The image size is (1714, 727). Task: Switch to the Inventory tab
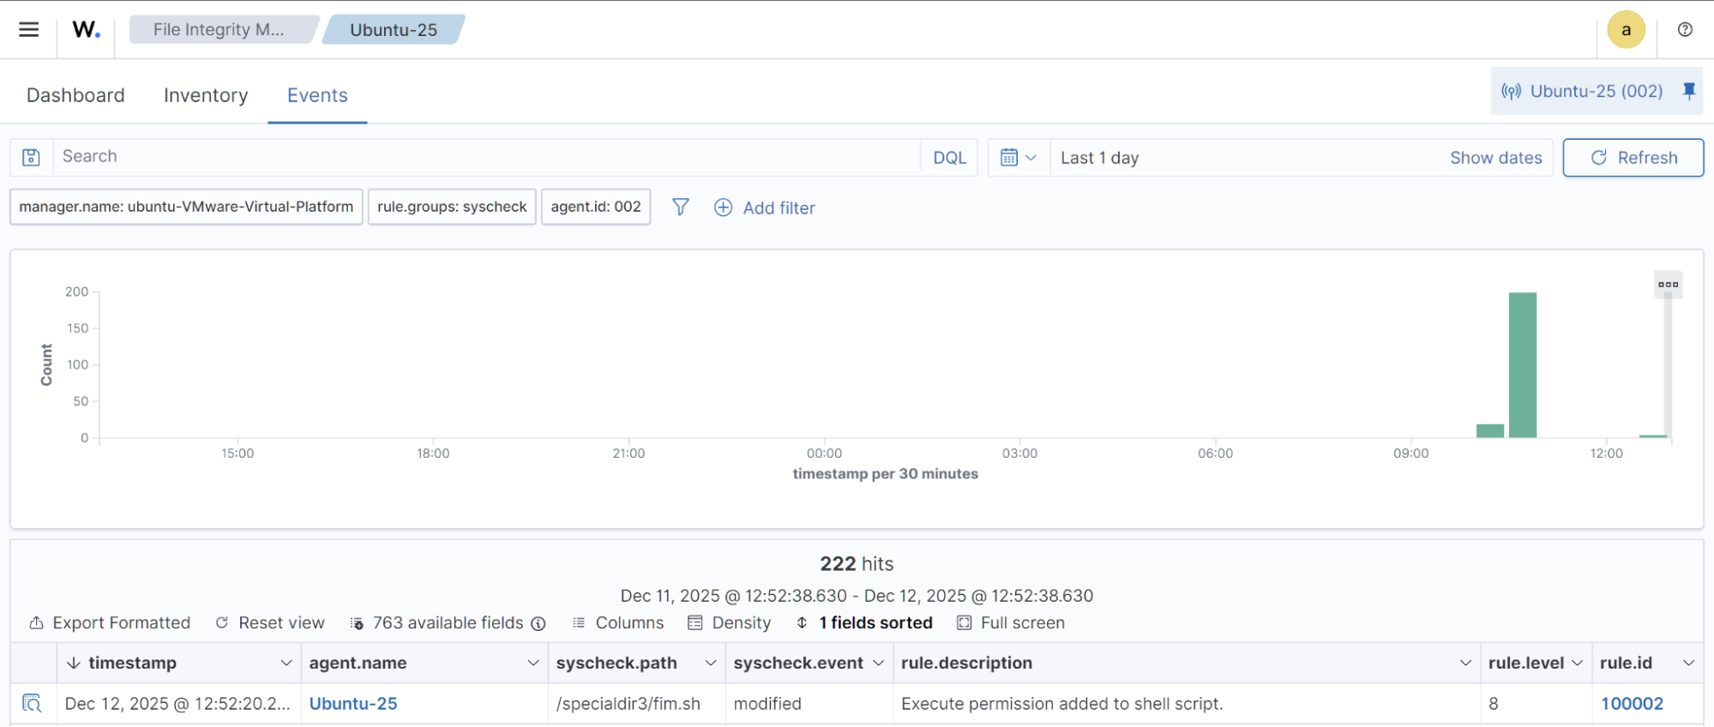coord(206,95)
